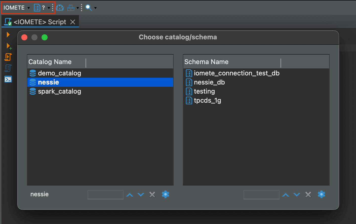
Task: Go to previous catalog search match
Action: tap(130, 195)
